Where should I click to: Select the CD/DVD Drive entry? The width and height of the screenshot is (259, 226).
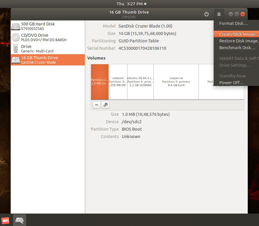tap(47, 37)
